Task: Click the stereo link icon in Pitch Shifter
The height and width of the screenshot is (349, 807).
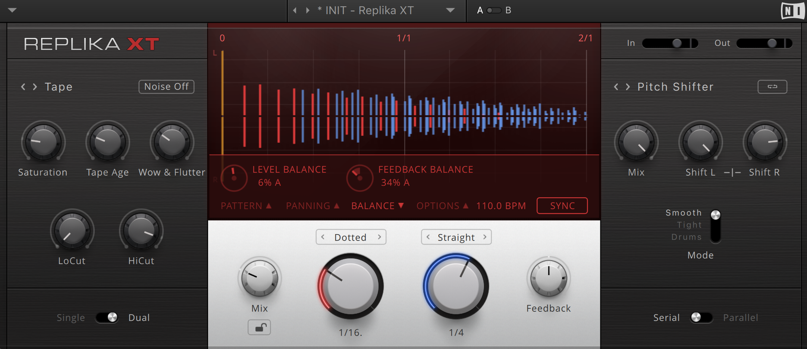Action: tap(772, 87)
